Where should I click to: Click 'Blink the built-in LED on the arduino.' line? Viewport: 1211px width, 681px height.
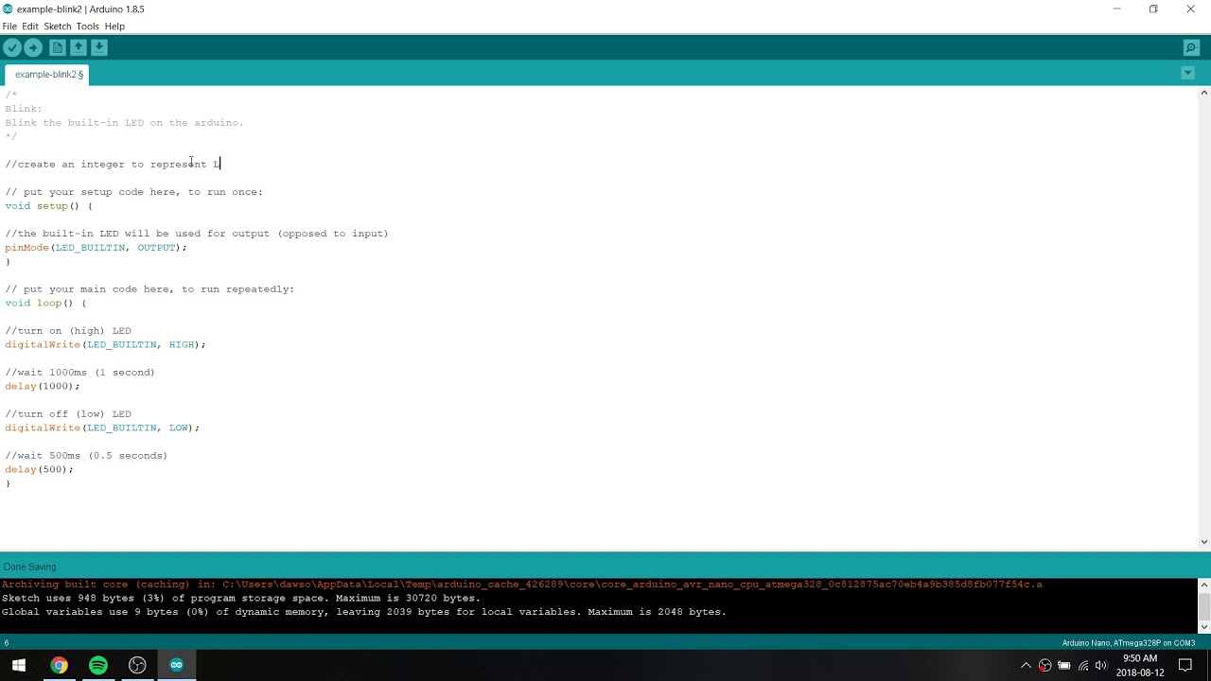pos(124,122)
